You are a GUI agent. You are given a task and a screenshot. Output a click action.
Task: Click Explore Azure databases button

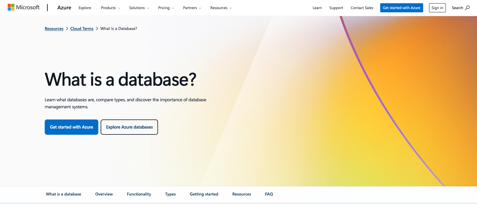coord(129,127)
